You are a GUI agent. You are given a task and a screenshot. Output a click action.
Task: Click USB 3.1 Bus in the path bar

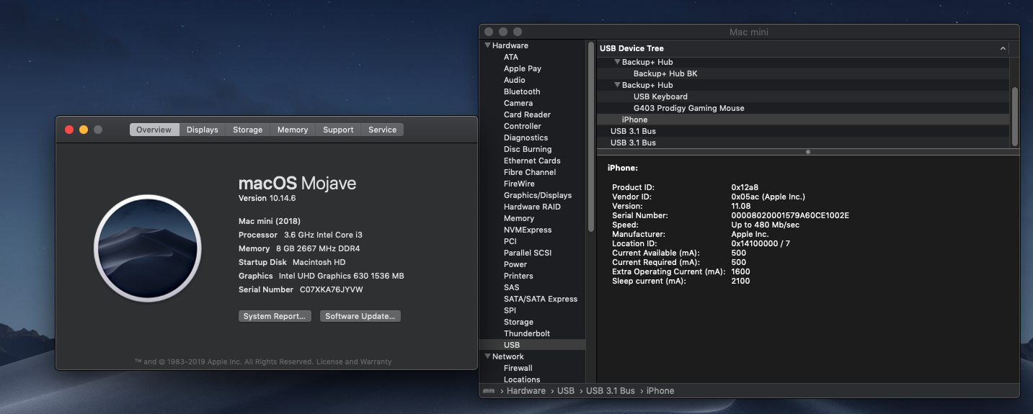tap(611, 391)
